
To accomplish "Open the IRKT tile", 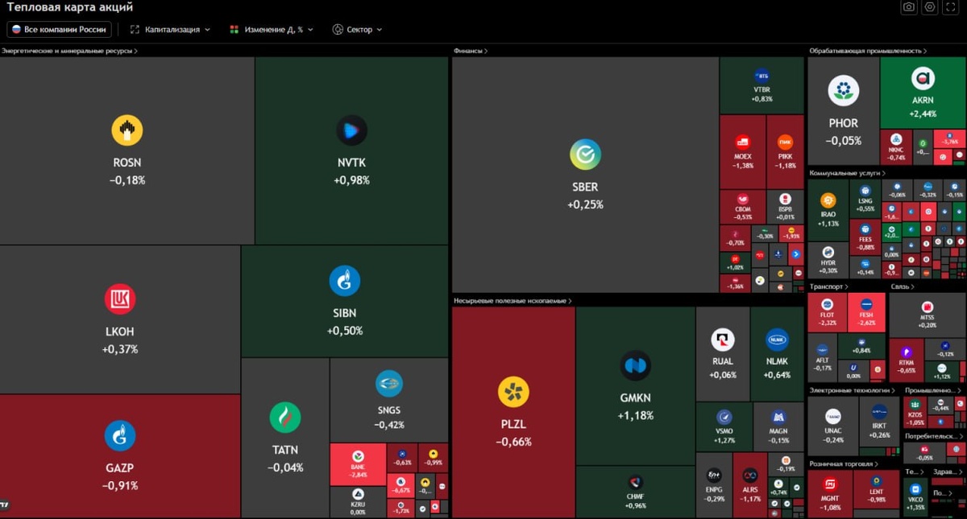I will [x=879, y=422].
